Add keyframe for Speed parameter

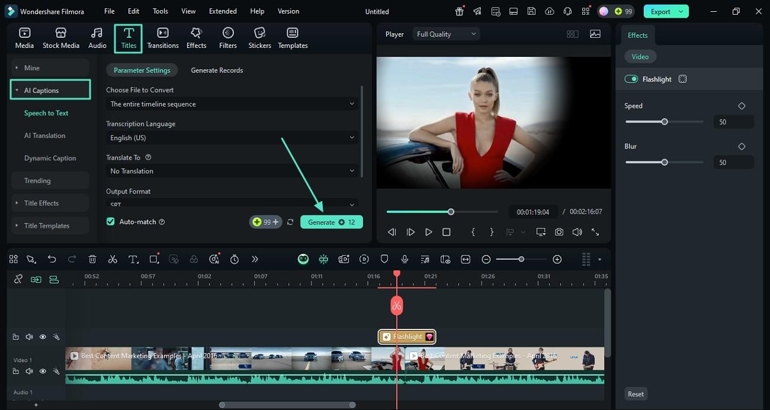[x=742, y=106]
